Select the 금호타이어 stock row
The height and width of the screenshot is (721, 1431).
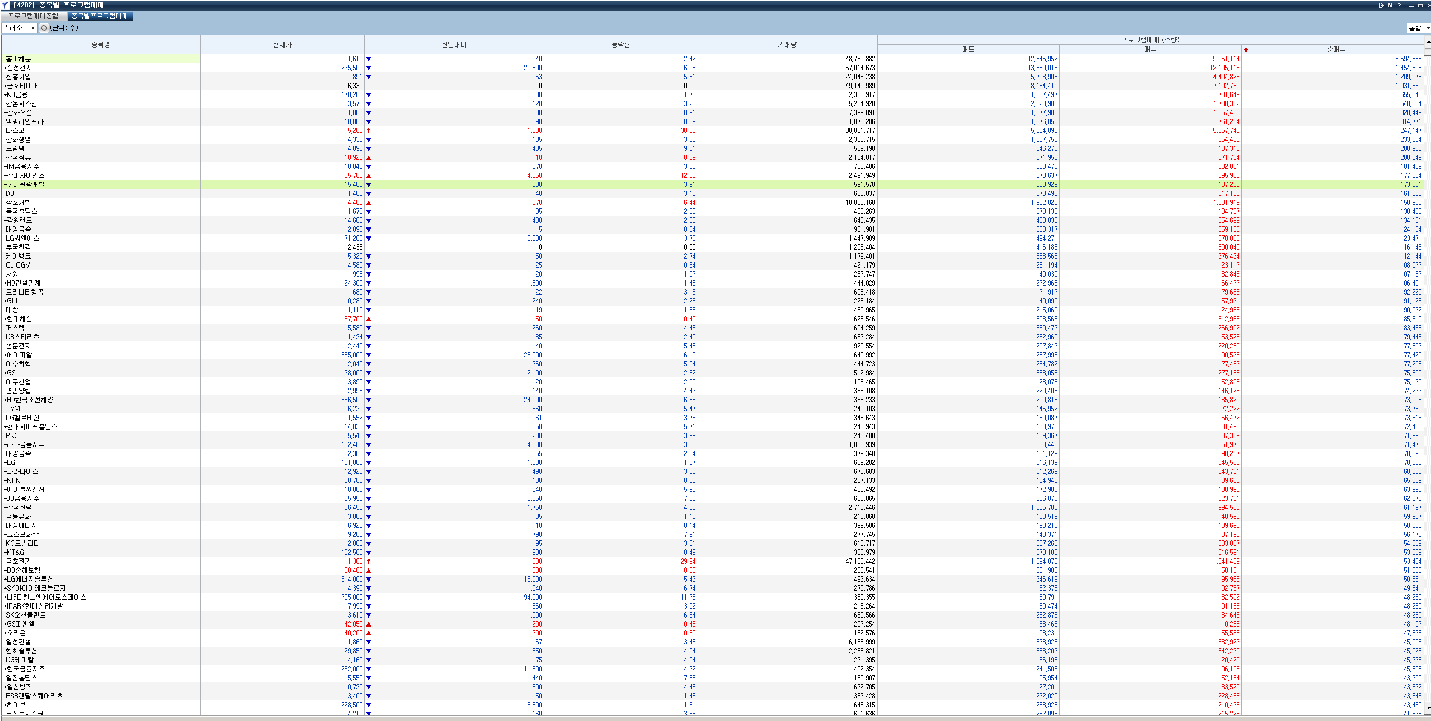tap(712, 86)
